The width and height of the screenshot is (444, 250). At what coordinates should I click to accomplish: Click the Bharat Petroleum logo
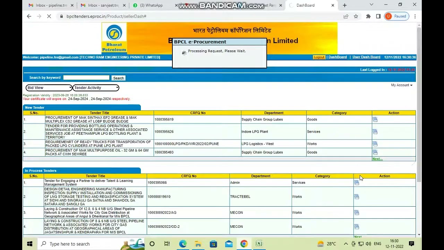click(x=114, y=39)
